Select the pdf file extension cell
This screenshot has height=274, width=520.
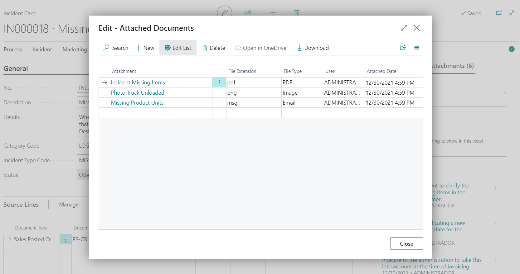click(253, 83)
